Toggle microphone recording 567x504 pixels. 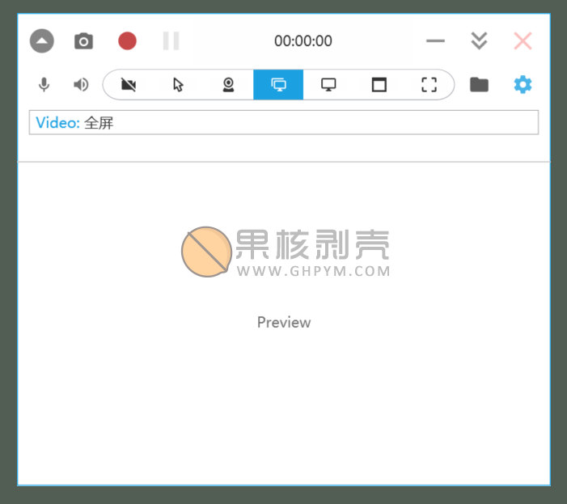44,85
